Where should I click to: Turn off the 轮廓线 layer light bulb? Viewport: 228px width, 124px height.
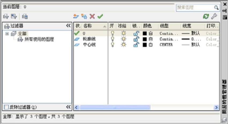(113, 39)
